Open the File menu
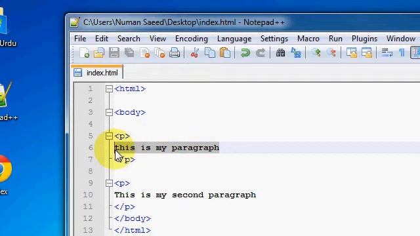 (80, 39)
